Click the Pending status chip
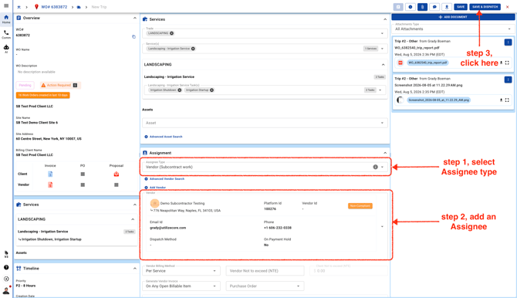Viewport: 517px width, 298px height. (25, 85)
